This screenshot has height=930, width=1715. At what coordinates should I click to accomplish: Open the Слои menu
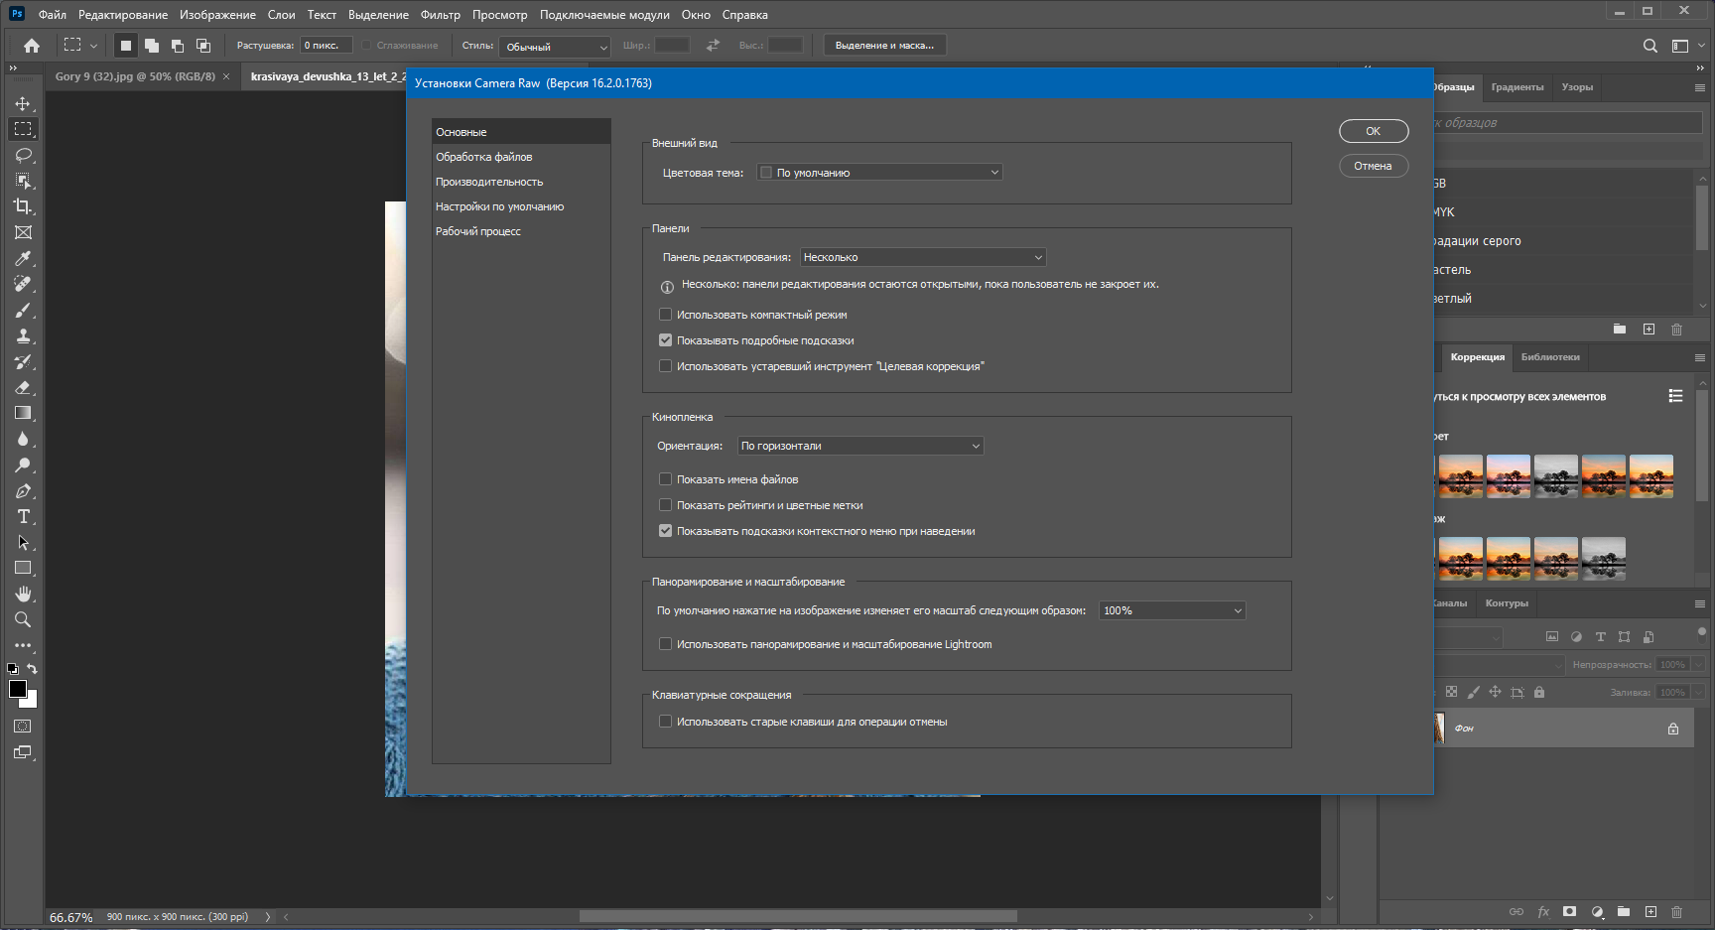click(282, 15)
